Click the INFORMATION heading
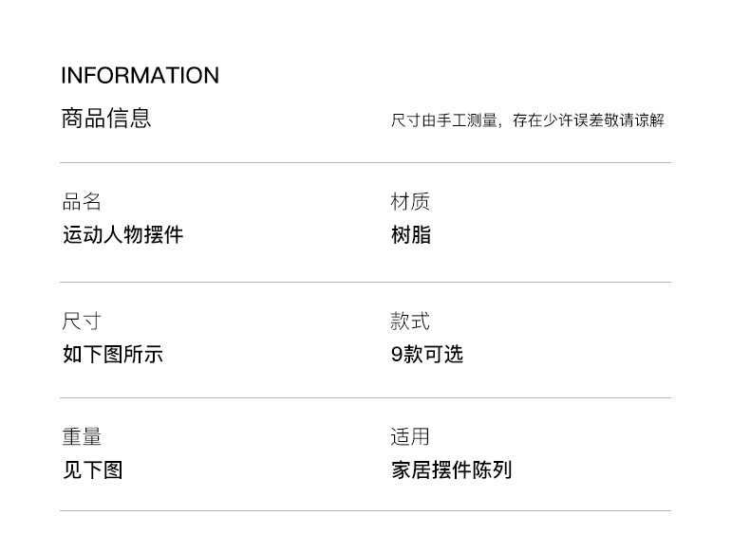This screenshot has height=552, width=750. [141, 76]
